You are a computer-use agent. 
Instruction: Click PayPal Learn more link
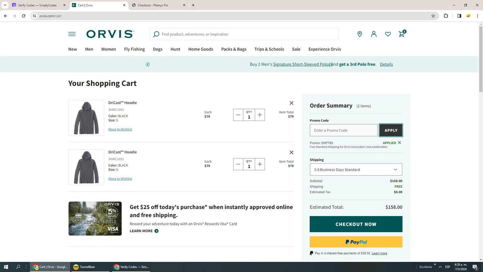379,253
